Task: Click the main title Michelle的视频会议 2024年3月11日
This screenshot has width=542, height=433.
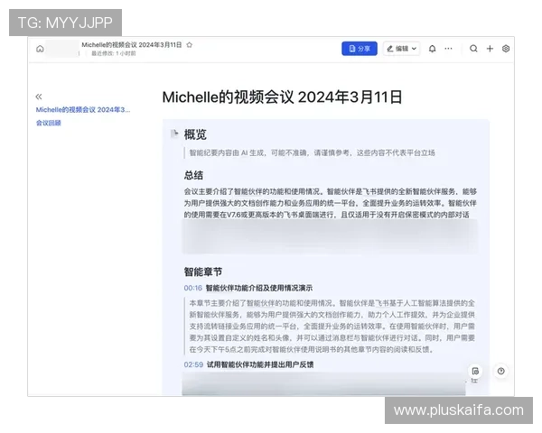Action: click(x=282, y=97)
